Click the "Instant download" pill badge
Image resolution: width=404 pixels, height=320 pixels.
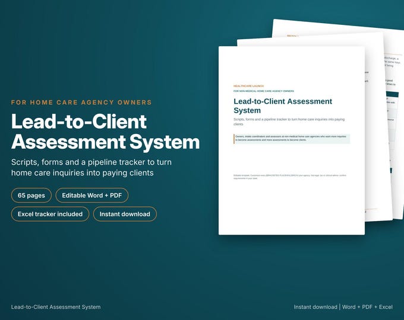tap(125, 214)
